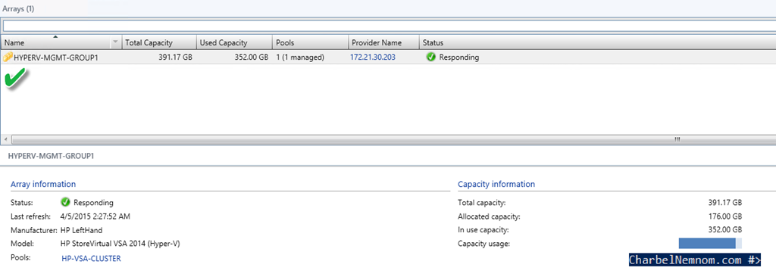
Task: Sort by Used Capacity column header
Action: (234, 42)
